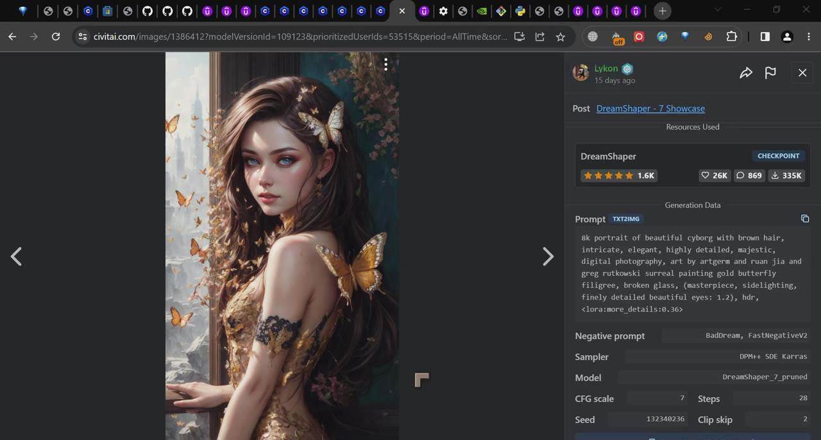Go to the next image with the right chevron
This screenshot has width=821, height=440.
tap(548, 256)
